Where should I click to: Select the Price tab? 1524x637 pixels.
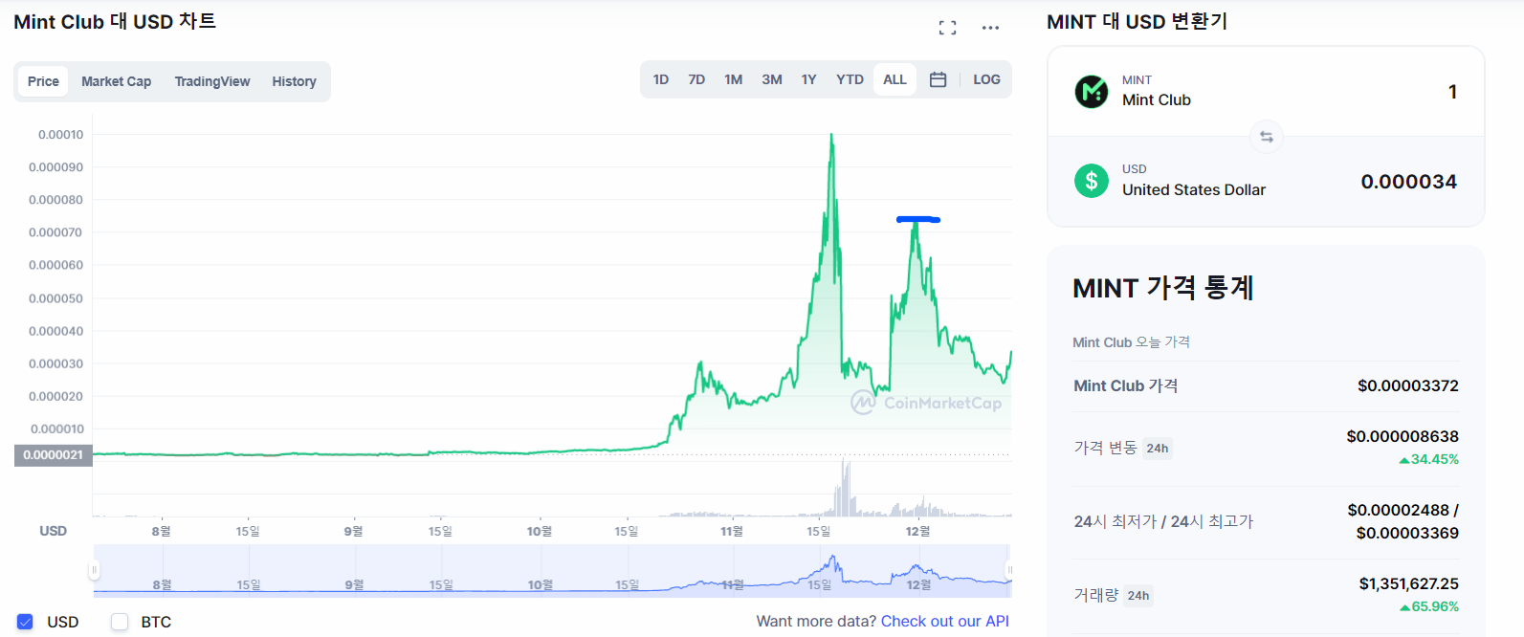coord(43,81)
